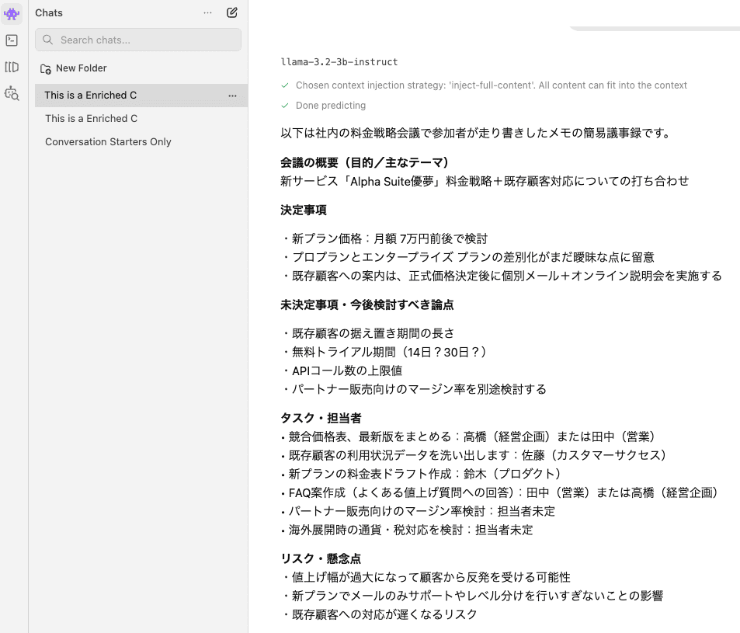Click the line 'パートナー販売向けのマージン率を別途検討する'
Viewport: 740px width, 633px height.
tap(413, 389)
